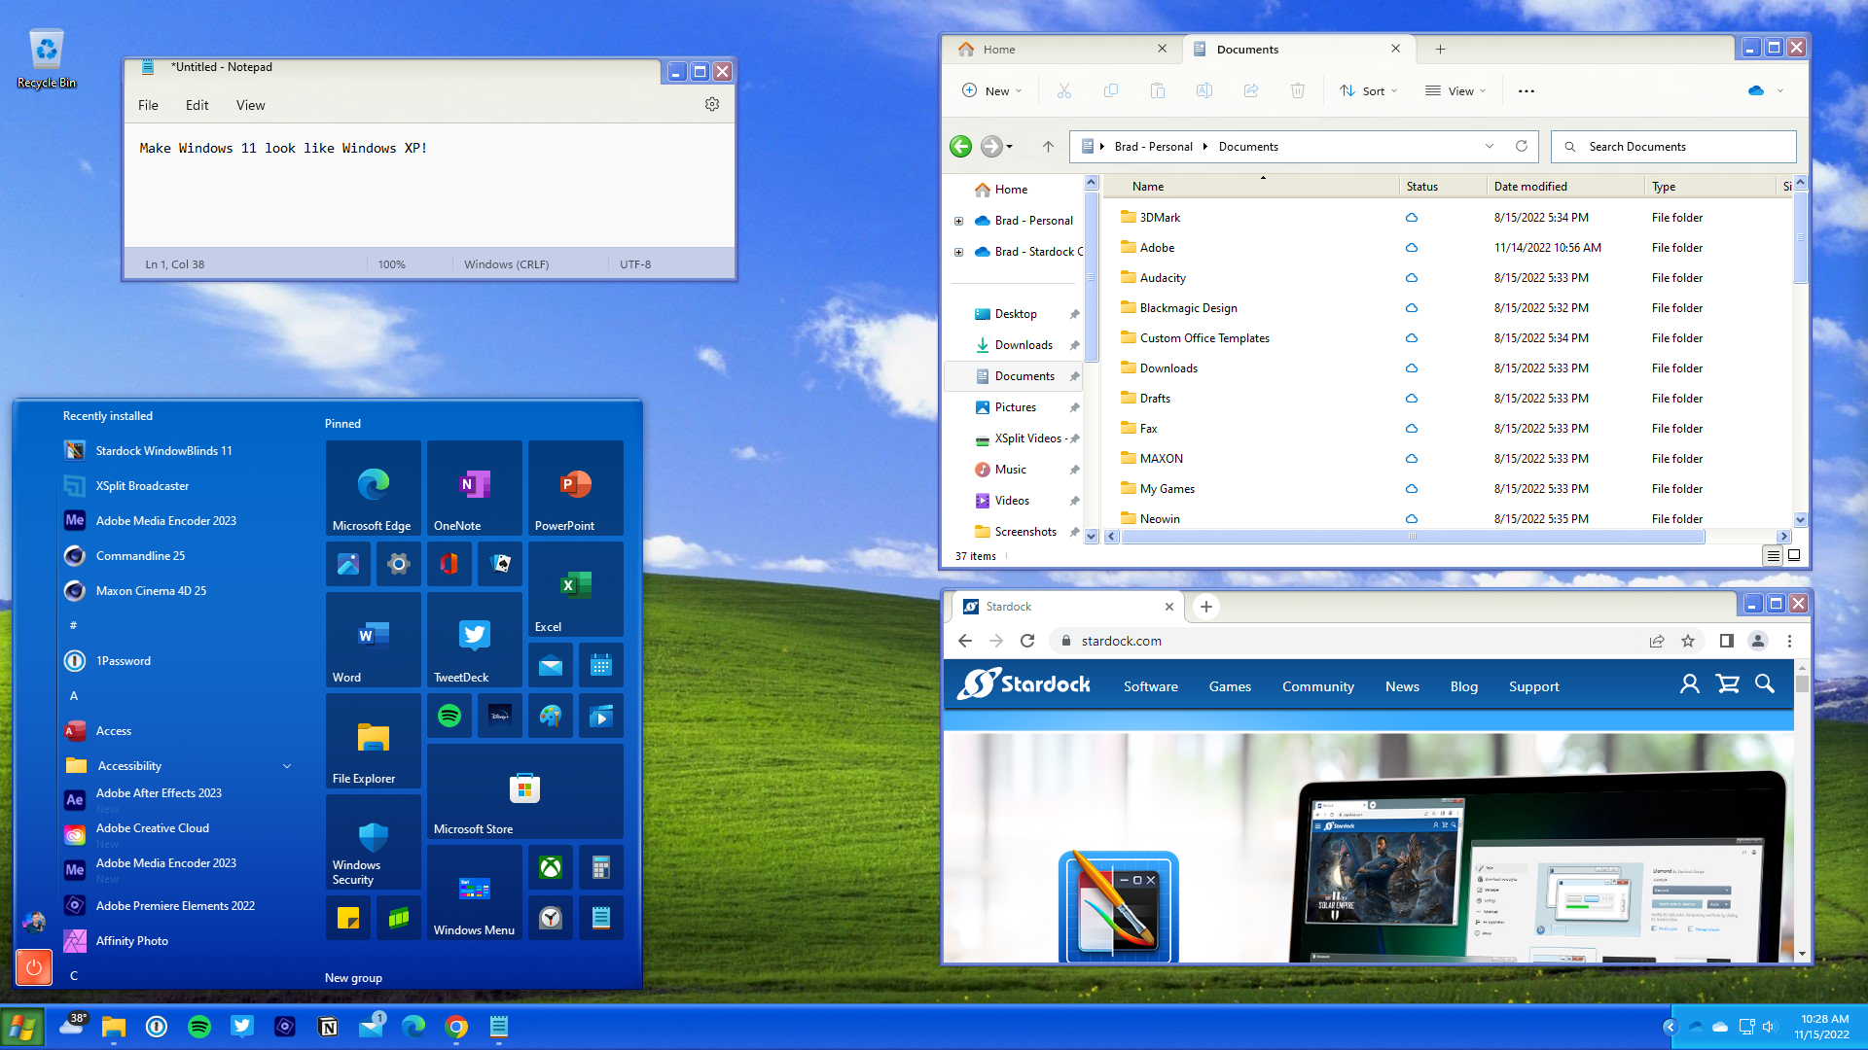Toggle pin for Desktop in sidebar
Screen dimensions: 1868x1050
1075,314
